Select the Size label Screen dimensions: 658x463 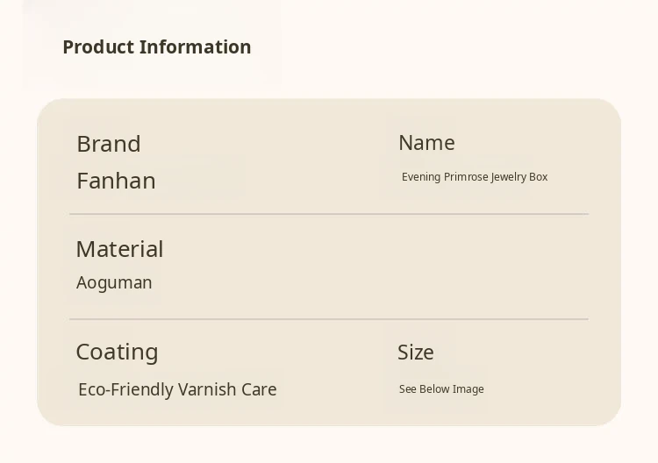click(x=416, y=353)
